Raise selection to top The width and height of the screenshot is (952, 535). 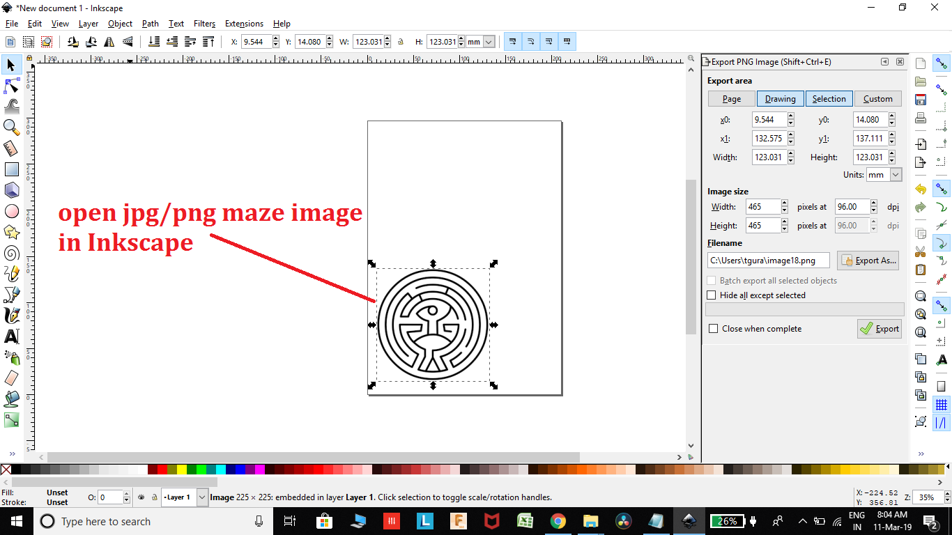point(208,42)
